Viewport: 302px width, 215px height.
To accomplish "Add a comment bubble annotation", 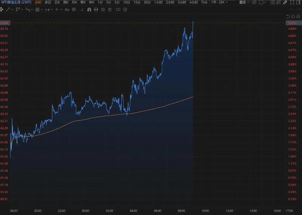I will click(74, 9).
